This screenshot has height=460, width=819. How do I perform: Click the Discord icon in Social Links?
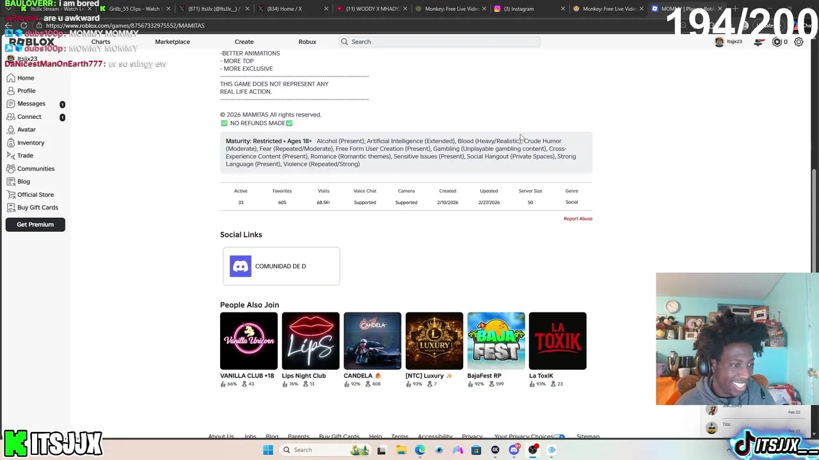point(241,266)
